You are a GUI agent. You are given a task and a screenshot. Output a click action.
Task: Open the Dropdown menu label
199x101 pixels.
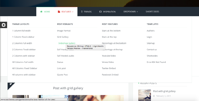tap(129, 12)
